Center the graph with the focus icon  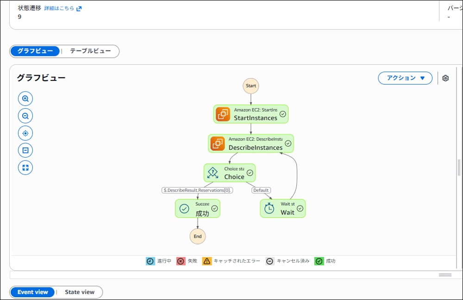pos(25,133)
